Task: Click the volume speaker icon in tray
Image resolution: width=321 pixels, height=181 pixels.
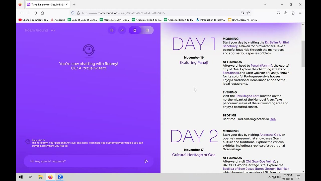Action: tap(279, 177)
